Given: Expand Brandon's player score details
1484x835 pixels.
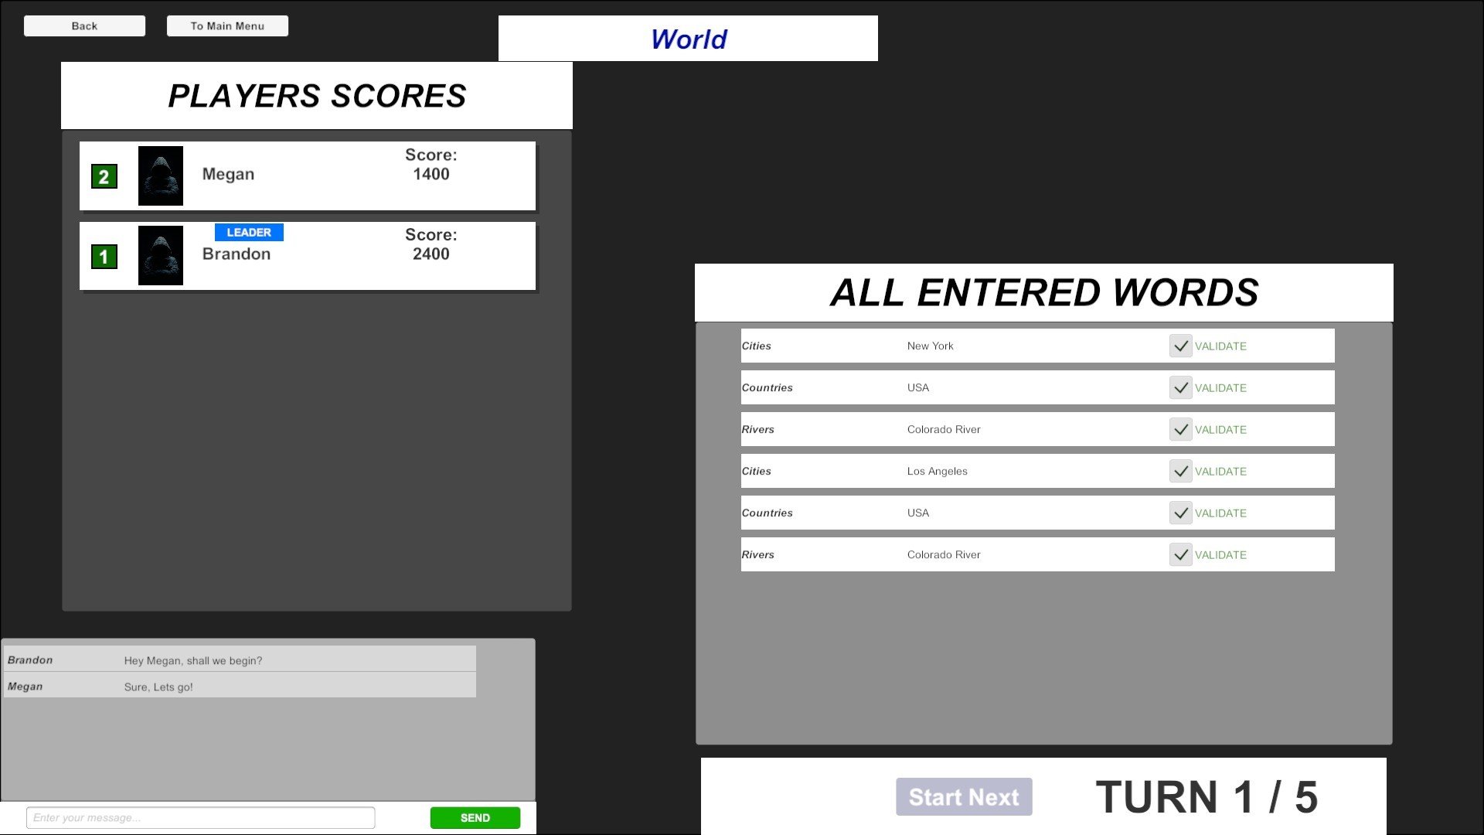Looking at the screenshot, I should (307, 254).
